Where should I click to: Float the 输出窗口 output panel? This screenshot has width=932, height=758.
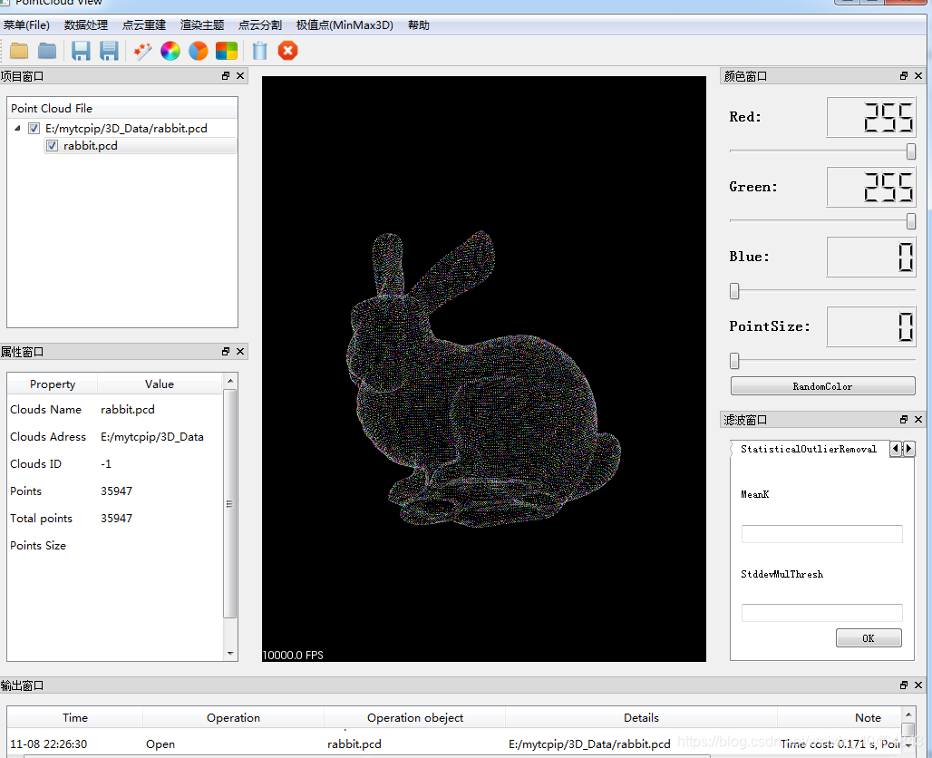click(x=904, y=685)
